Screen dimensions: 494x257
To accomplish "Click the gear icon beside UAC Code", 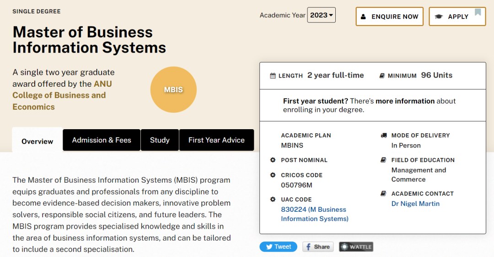I will tap(273, 199).
